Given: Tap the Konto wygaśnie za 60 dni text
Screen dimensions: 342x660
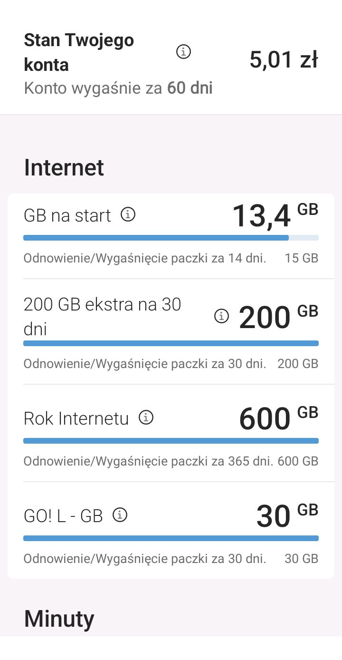Looking at the screenshot, I should pyautogui.click(x=118, y=88).
